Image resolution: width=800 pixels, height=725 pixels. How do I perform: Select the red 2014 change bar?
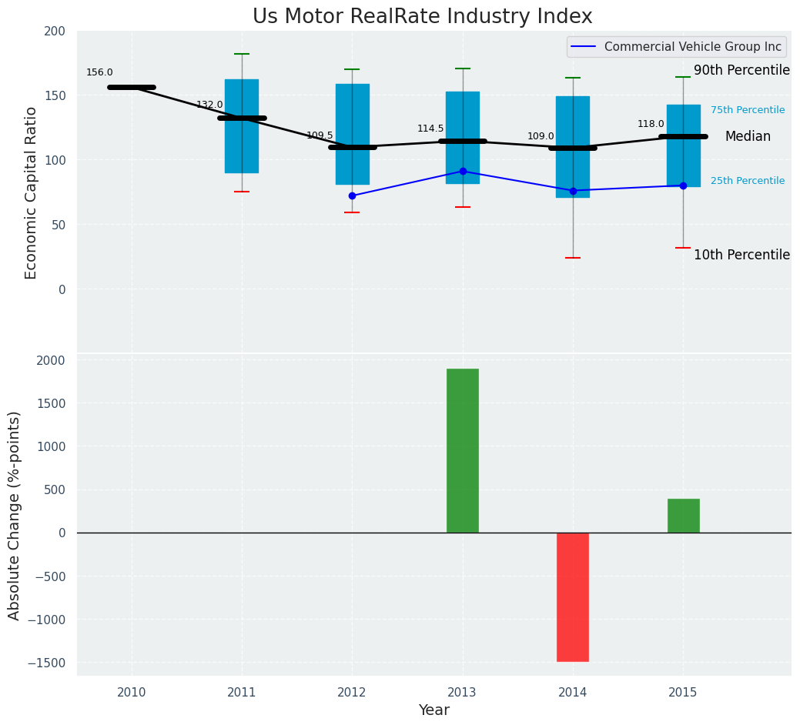(x=573, y=596)
